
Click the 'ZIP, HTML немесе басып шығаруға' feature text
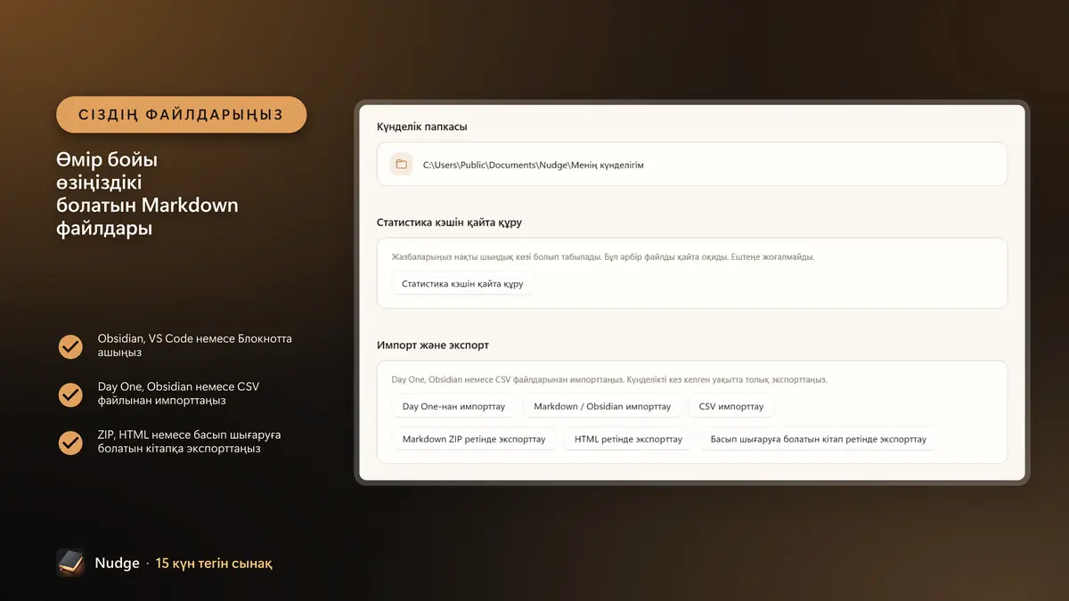point(190,442)
